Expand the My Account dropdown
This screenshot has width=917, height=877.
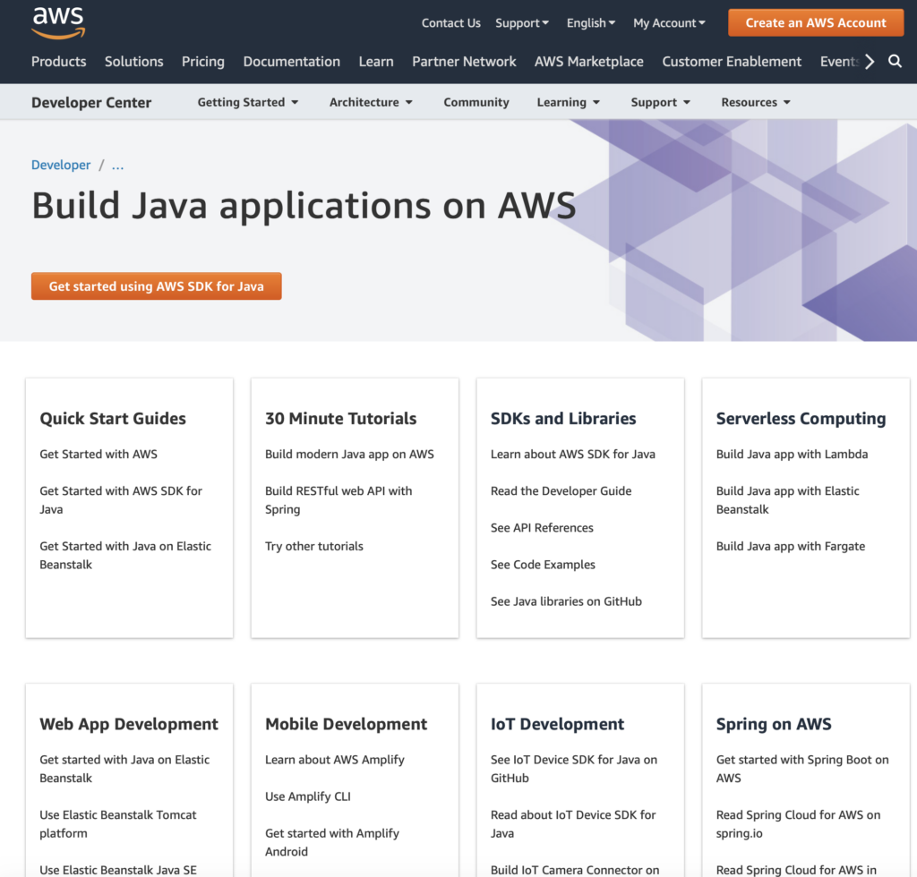pyautogui.click(x=669, y=22)
